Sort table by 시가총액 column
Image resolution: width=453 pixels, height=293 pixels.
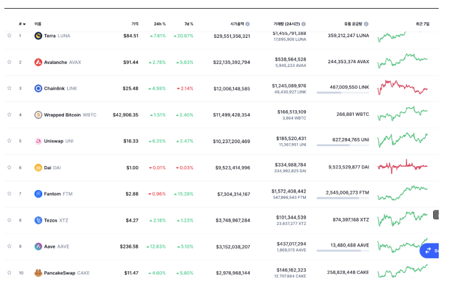[x=237, y=24]
